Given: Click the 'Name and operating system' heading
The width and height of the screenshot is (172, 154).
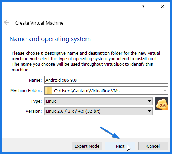Looking at the screenshot, I should 50,39.
